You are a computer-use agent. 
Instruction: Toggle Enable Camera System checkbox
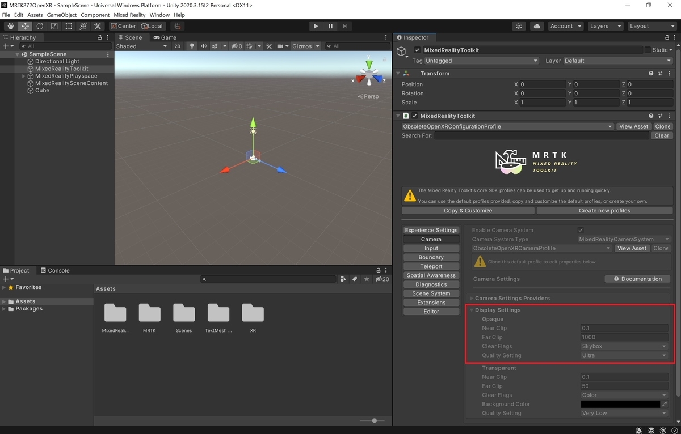(581, 230)
